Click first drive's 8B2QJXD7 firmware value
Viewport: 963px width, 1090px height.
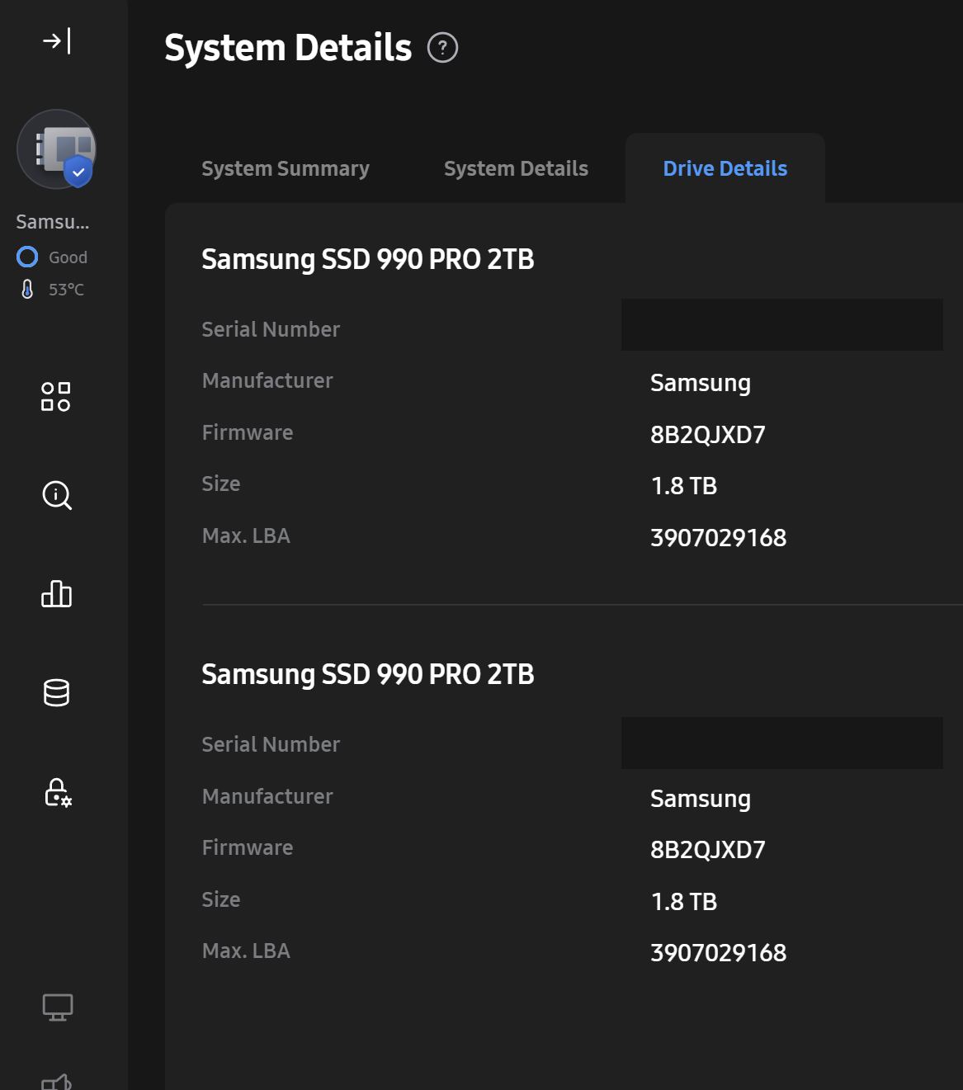pos(708,435)
